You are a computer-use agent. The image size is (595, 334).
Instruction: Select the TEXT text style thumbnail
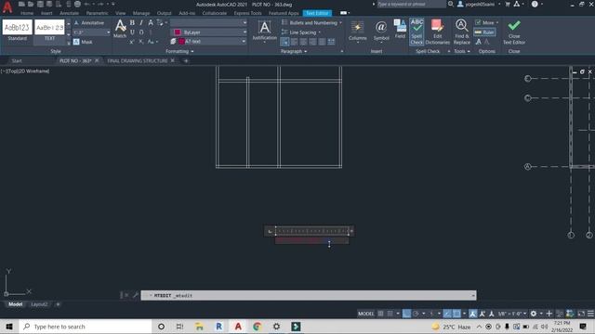click(49, 31)
